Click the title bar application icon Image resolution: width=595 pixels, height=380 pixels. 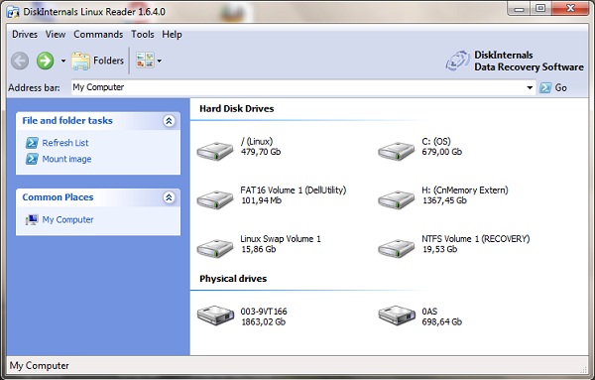point(13,12)
